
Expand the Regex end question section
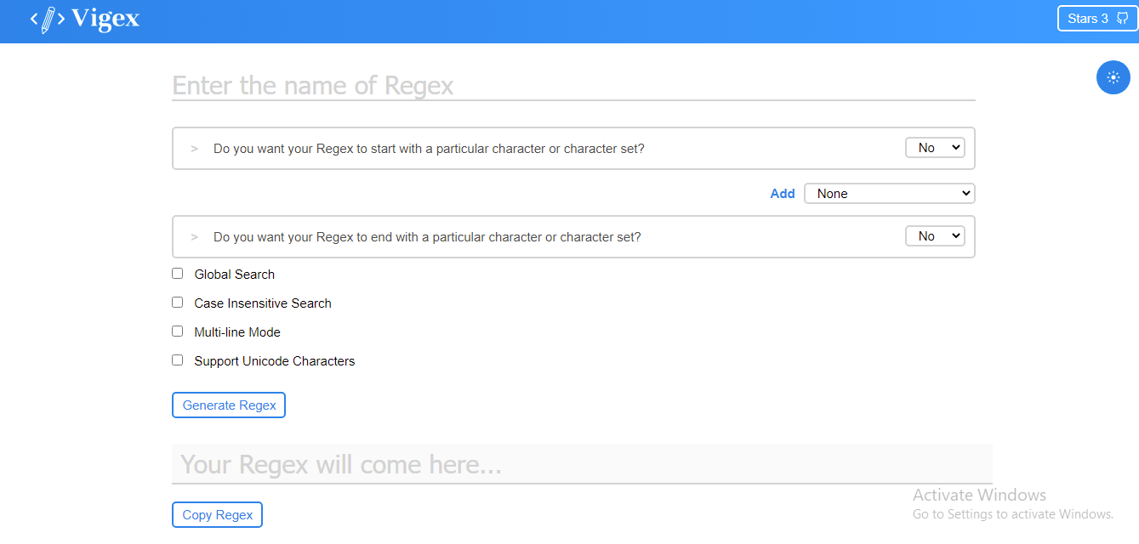[425, 236]
